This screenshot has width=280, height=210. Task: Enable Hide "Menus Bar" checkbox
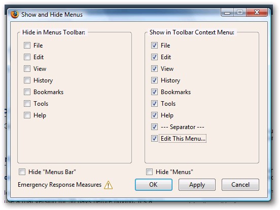coord(22,172)
